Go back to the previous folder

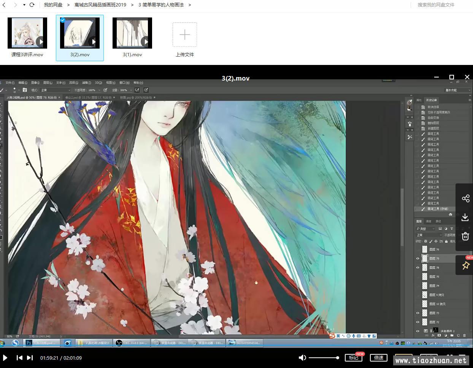[5, 5]
